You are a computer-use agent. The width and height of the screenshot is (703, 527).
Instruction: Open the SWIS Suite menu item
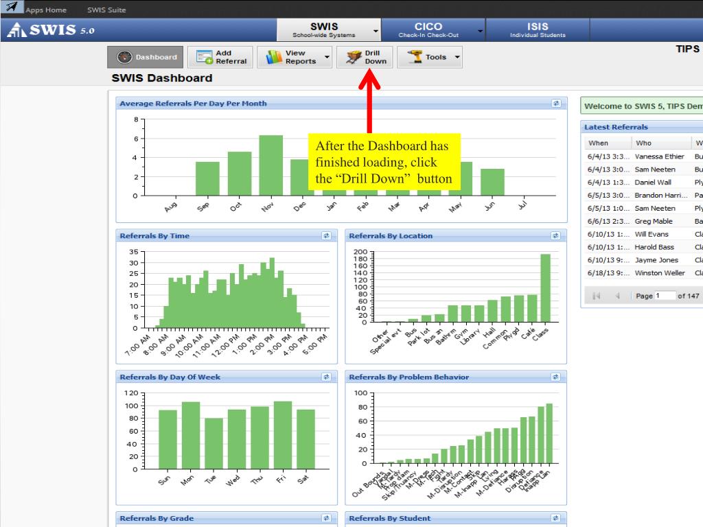click(106, 10)
